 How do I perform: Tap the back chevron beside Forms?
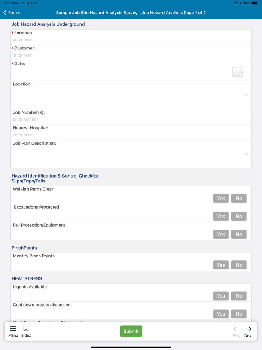5,13
